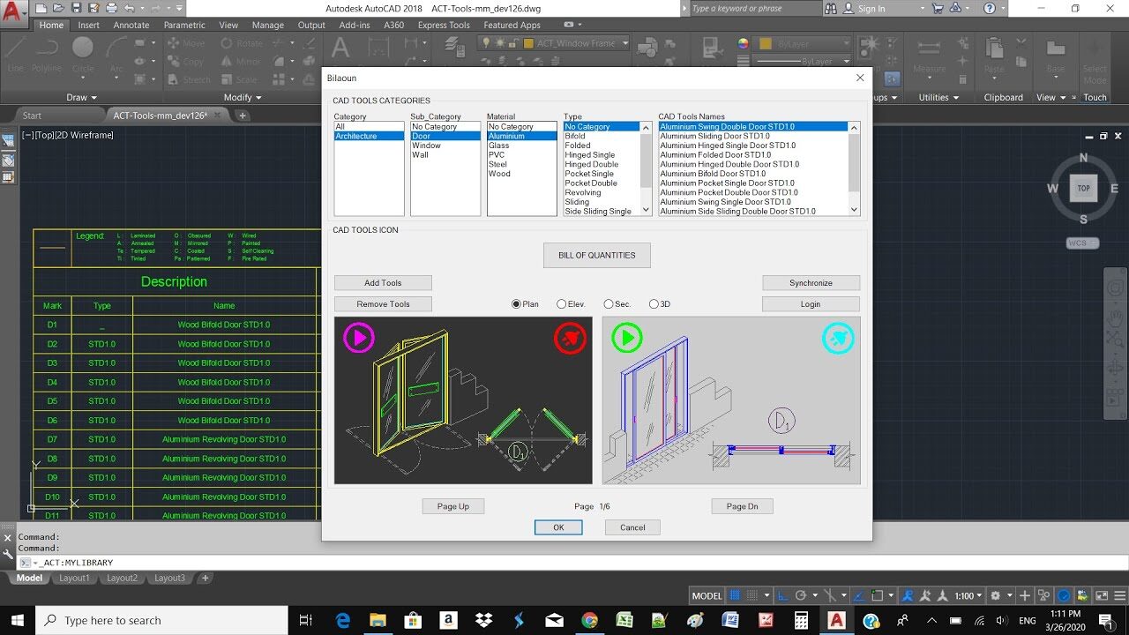The width and height of the screenshot is (1129, 635).
Task: Open the AutoCAD application menu logo
Action: (14, 15)
